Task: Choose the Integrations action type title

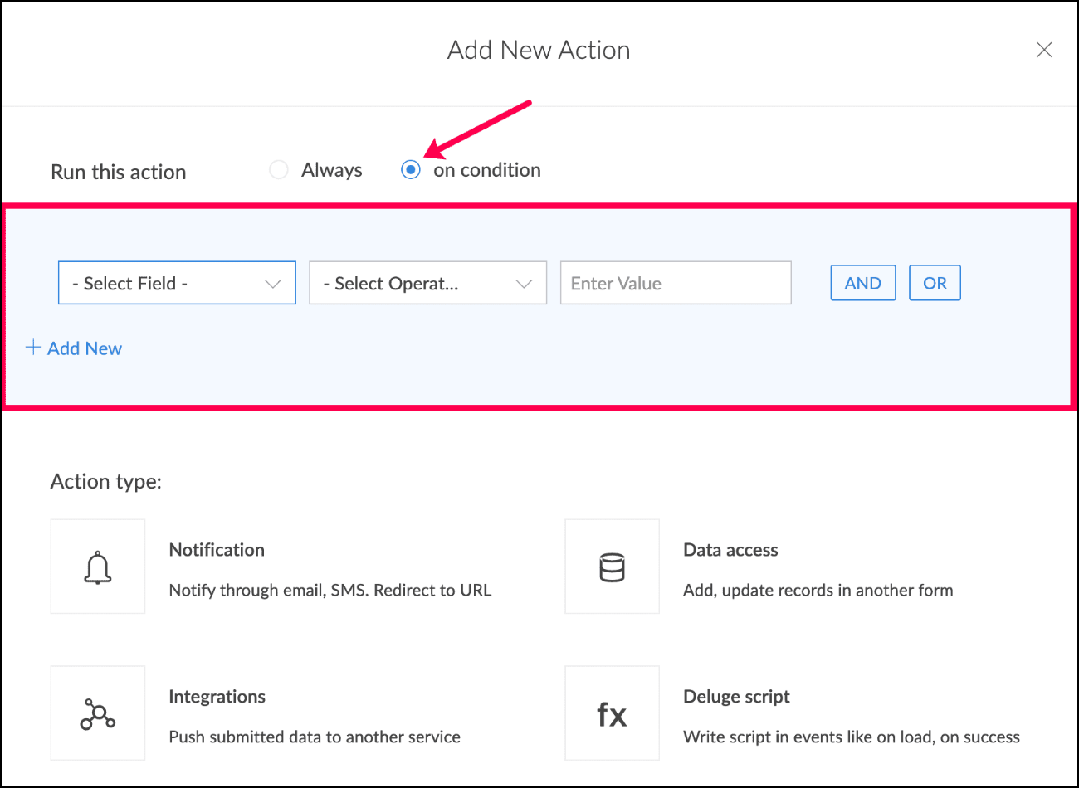Action: click(217, 697)
